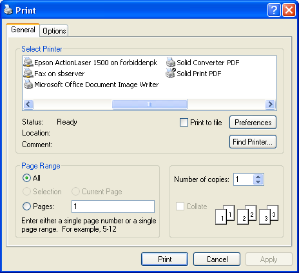
Task: Click the Find Printer... button
Action: [253, 142]
